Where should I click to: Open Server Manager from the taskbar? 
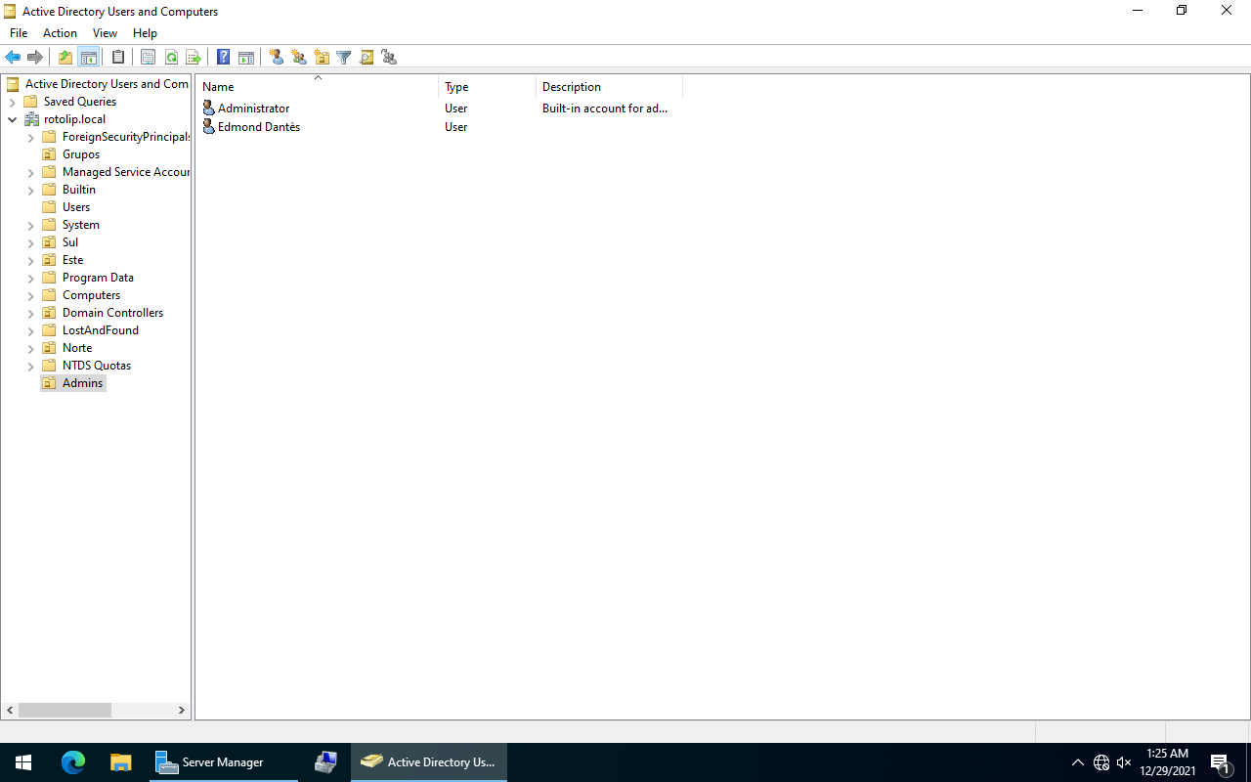click(x=223, y=762)
